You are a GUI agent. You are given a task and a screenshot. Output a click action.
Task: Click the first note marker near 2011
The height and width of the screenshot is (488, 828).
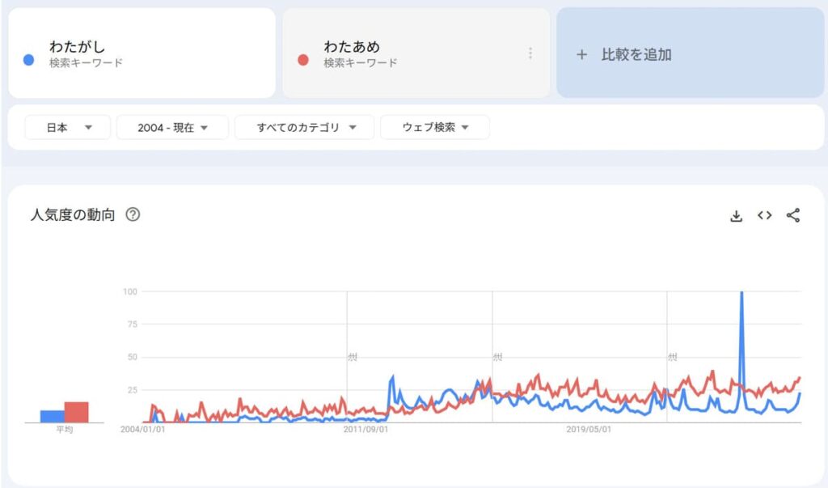click(353, 358)
